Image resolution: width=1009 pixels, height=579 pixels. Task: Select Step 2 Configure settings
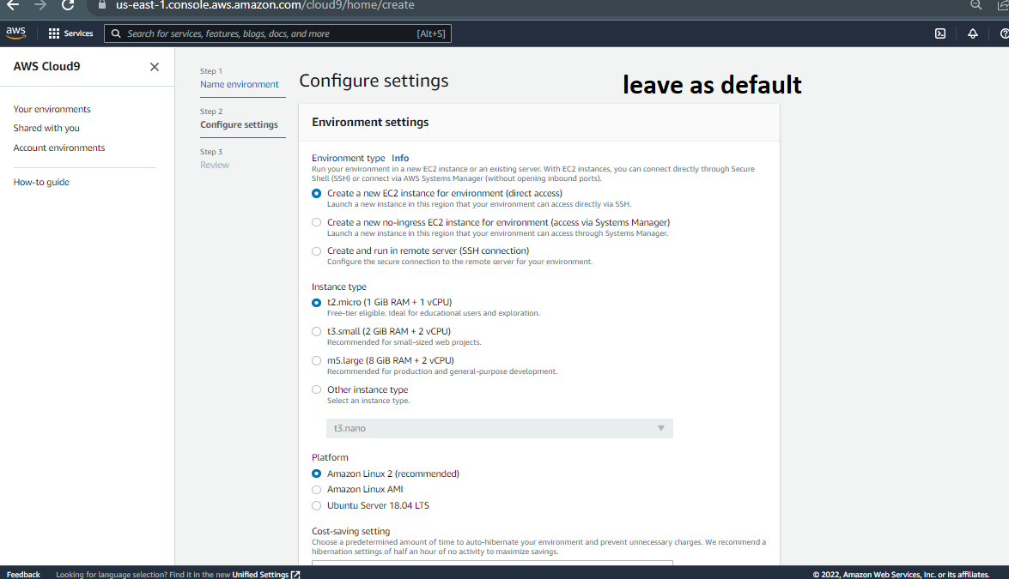tap(239, 124)
